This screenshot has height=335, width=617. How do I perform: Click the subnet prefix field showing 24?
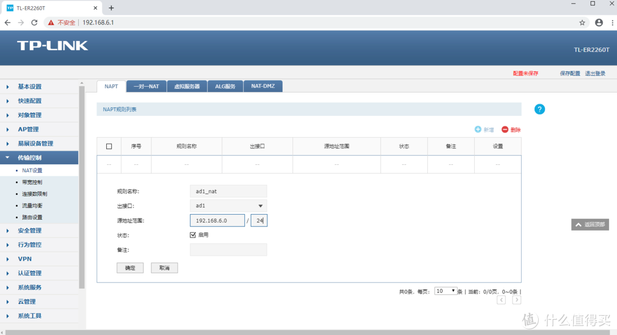pyautogui.click(x=259, y=220)
